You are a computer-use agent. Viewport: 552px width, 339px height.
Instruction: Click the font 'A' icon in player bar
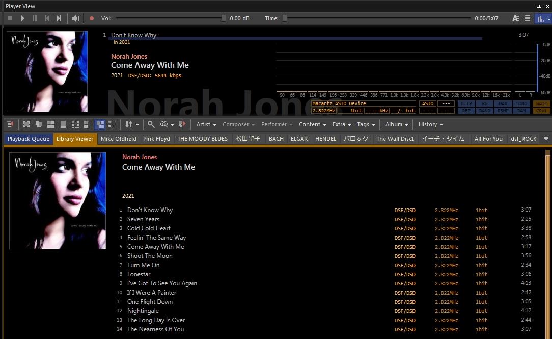coord(515,18)
